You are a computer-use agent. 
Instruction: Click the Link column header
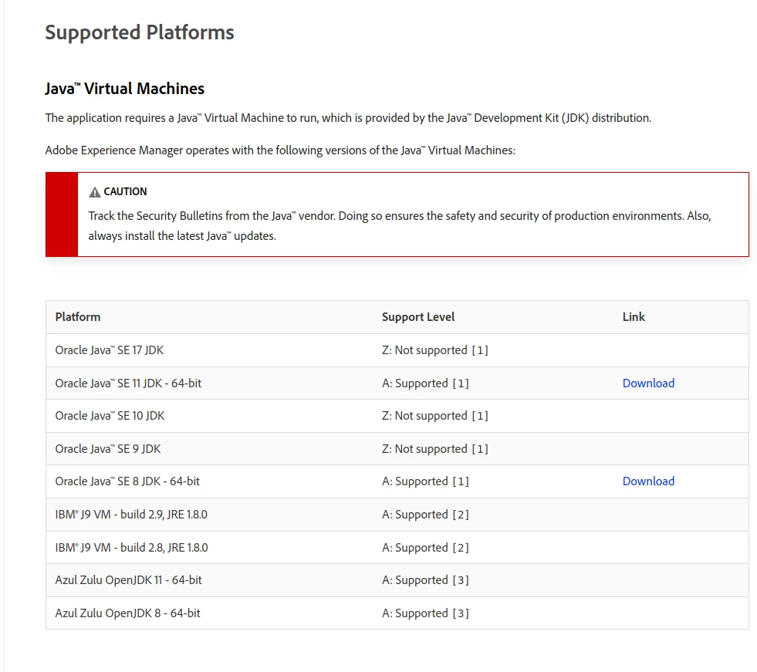coord(634,317)
